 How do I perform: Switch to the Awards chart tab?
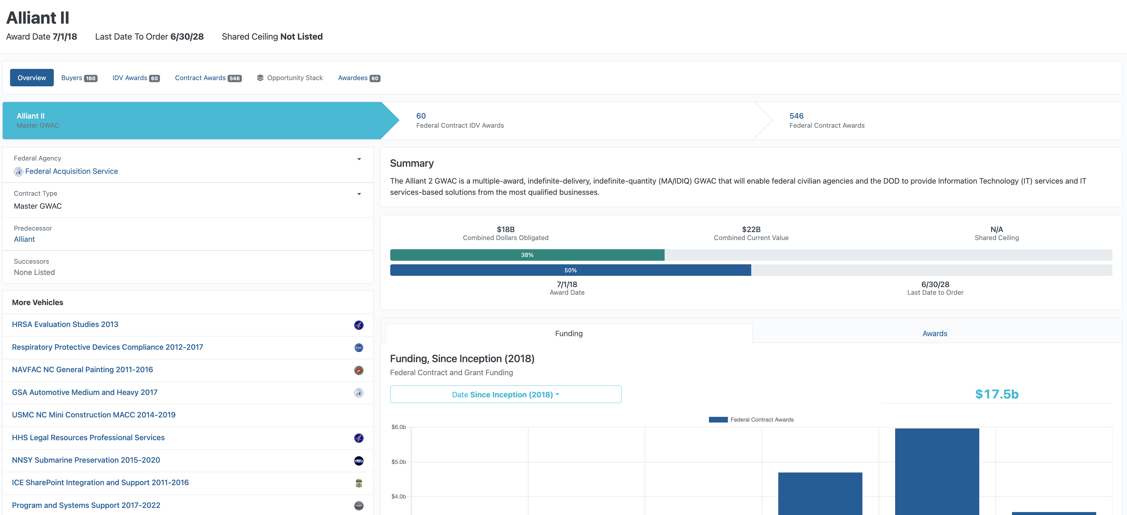pyautogui.click(x=935, y=333)
